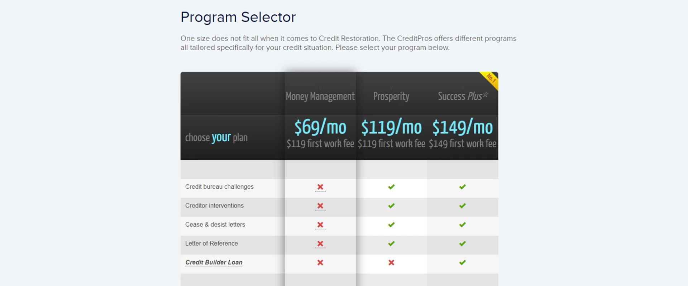Click the No.1 yellow corner ribbon
688x286 pixels.
pos(491,78)
